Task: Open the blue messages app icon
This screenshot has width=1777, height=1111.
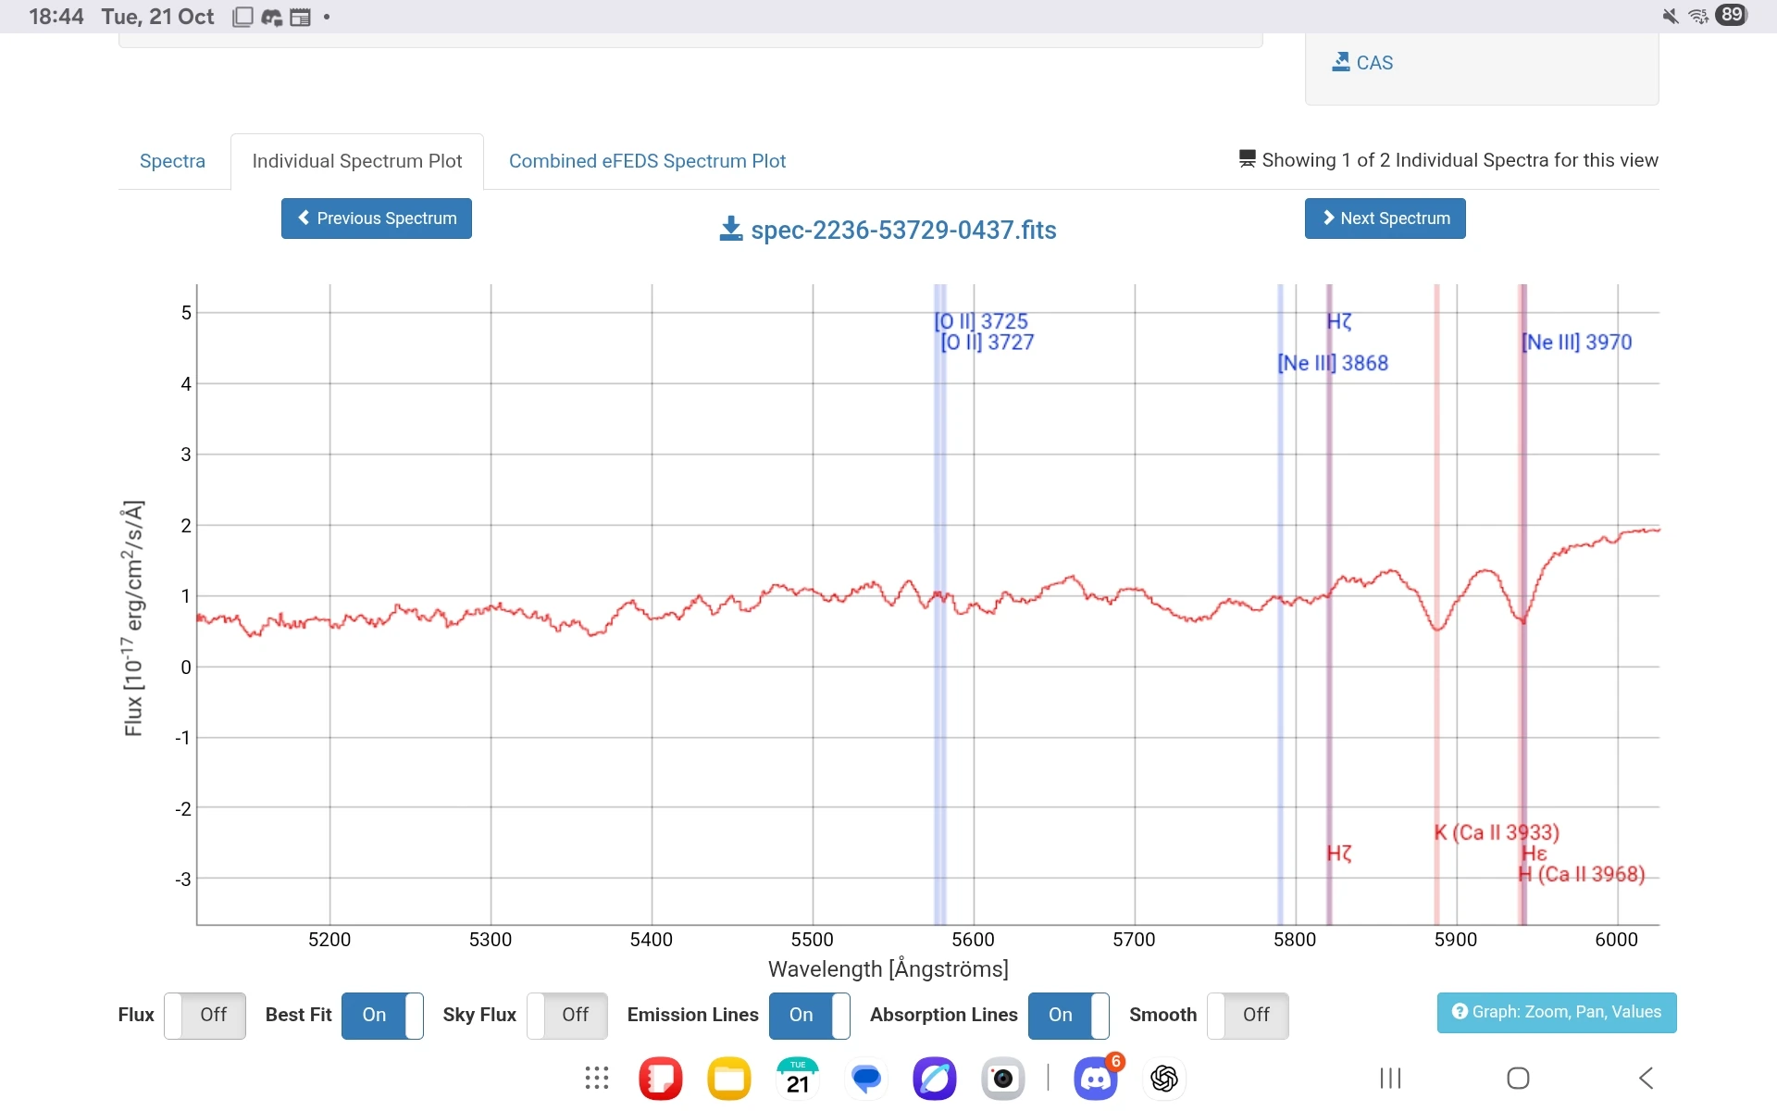Action: pyautogui.click(x=866, y=1079)
